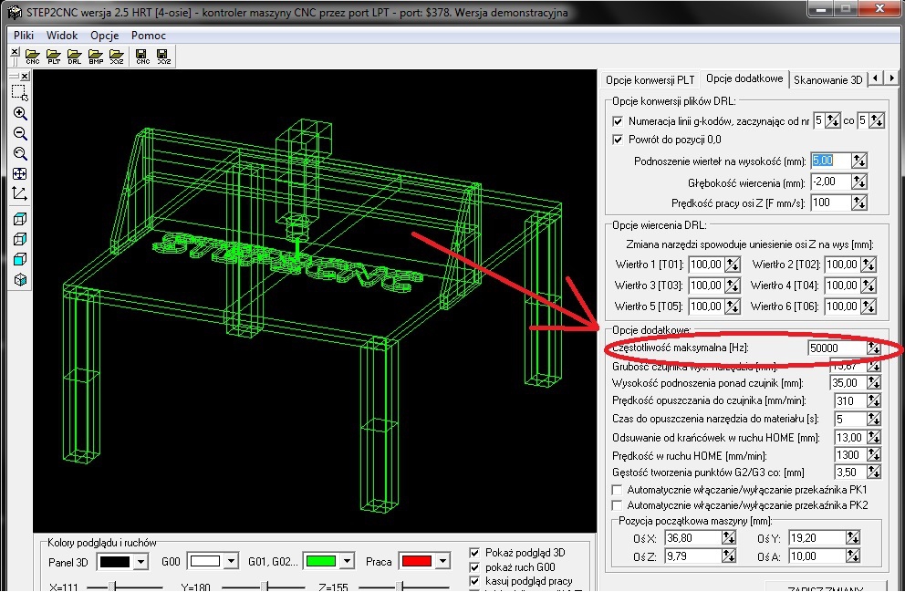Image resolution: width=905 pixels, height=592 pixels.
Task: Click the axes orientation icon
Action: (x=20, y=194)
